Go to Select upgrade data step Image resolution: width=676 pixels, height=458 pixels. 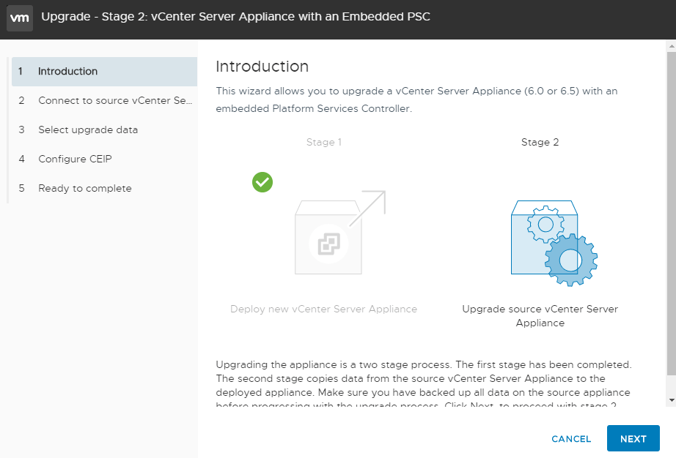104,130
